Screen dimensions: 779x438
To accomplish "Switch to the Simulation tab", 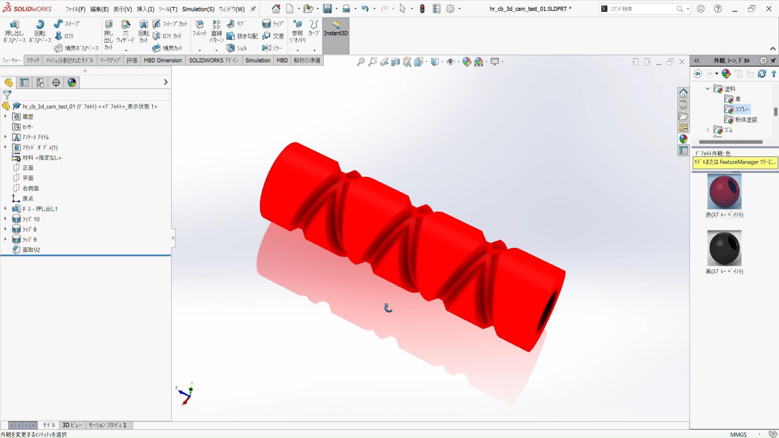I will click(258, 60).
